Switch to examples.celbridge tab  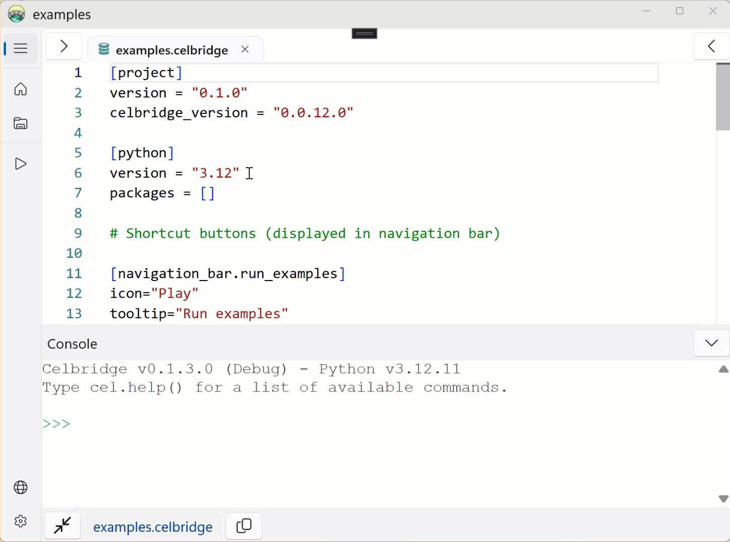(x=172, y=50)
